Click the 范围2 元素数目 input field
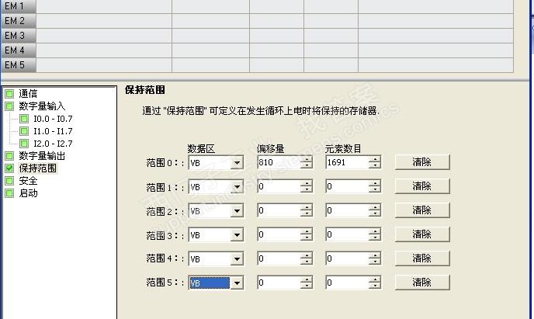The width and height of the screenshot is (534, 319). (x=346, y=211)
